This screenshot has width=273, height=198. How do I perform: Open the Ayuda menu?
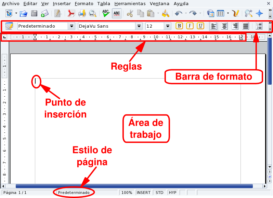tap(181, 4)
